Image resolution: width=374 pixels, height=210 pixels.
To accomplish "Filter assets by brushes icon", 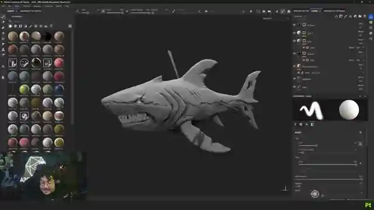I will pyautogui.click(x=30, y=26).
